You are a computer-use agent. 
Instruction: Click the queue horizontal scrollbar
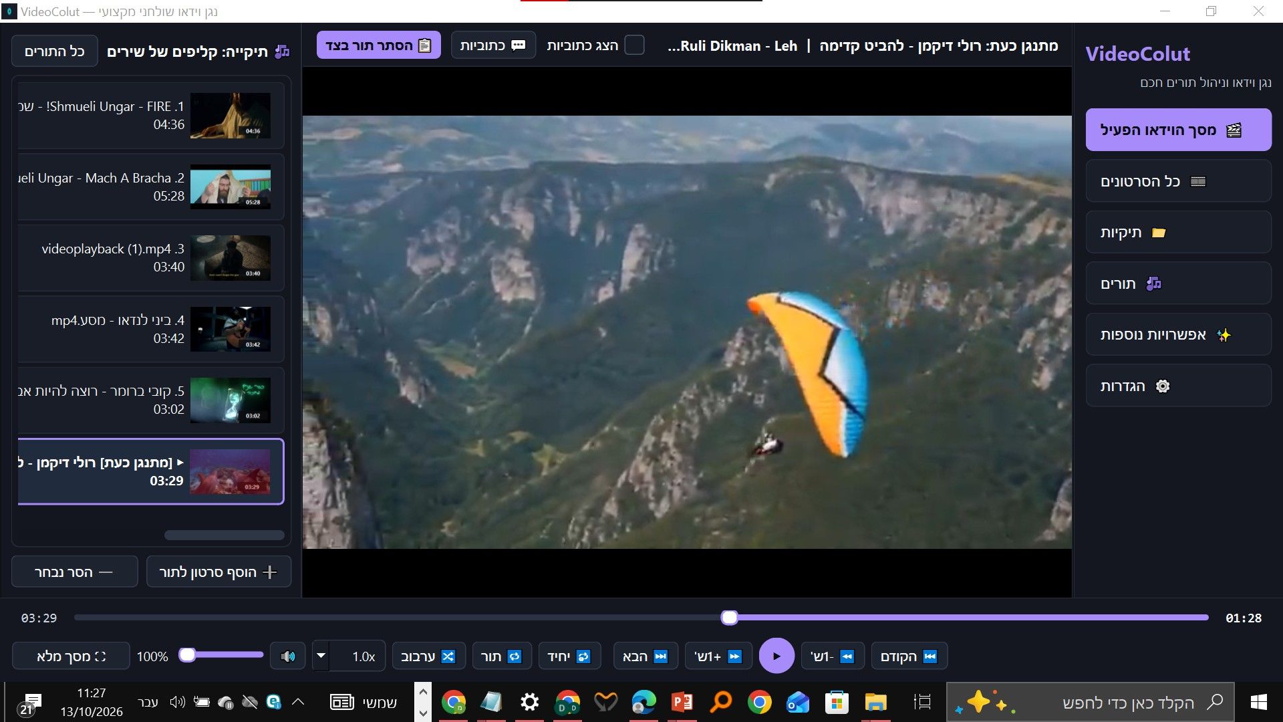pyautogui.click(x=225, y=535)
